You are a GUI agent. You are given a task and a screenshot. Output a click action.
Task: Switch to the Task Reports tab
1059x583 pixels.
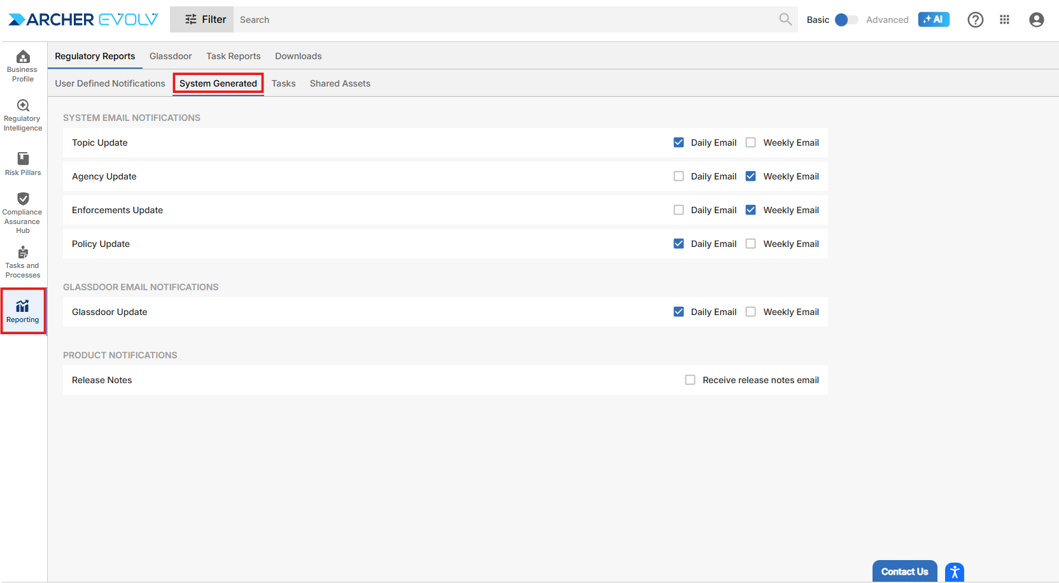click(233, 56)
